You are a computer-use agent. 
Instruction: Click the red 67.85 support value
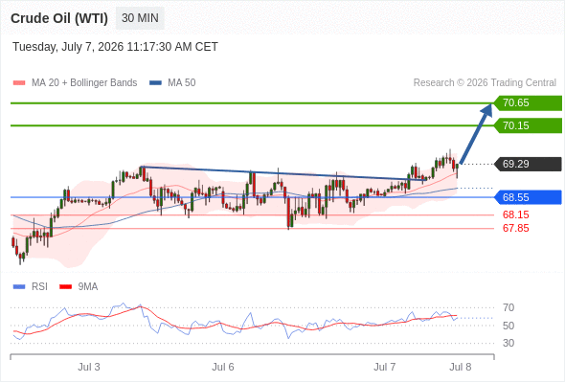point(515,228)
